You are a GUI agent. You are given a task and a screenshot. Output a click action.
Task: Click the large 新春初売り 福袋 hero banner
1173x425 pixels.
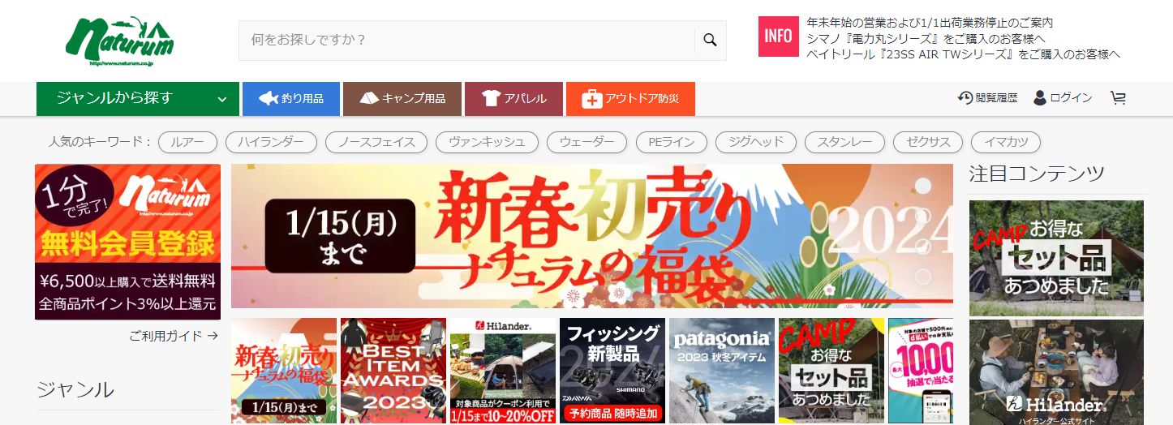(x=592, y=236)
